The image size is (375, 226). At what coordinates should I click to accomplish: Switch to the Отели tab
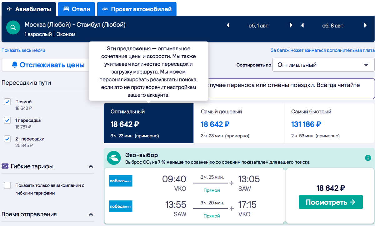tap(76, 9)
